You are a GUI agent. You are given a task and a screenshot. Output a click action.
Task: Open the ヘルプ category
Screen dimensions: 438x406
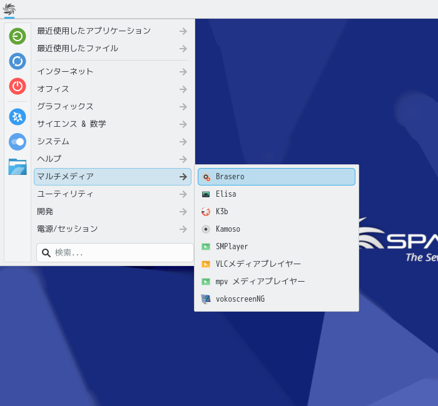pyautogui.click(x=113, y=159)
